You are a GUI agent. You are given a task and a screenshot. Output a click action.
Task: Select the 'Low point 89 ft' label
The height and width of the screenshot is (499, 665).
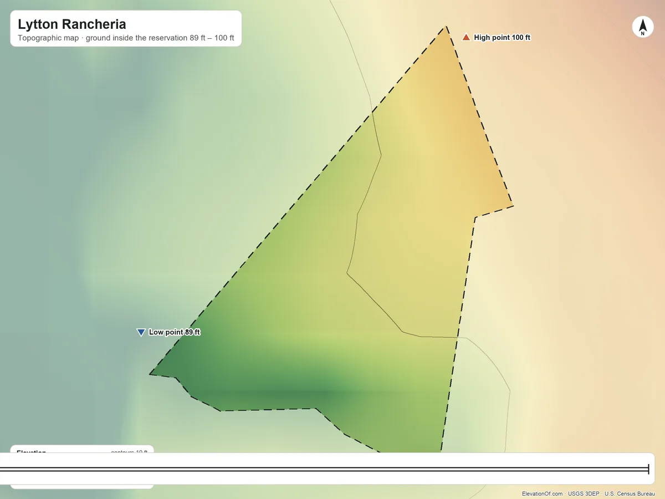coord(175,332)
